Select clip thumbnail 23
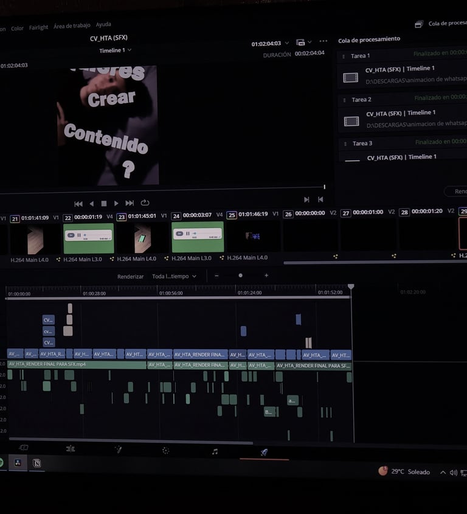 pos(142,238)
